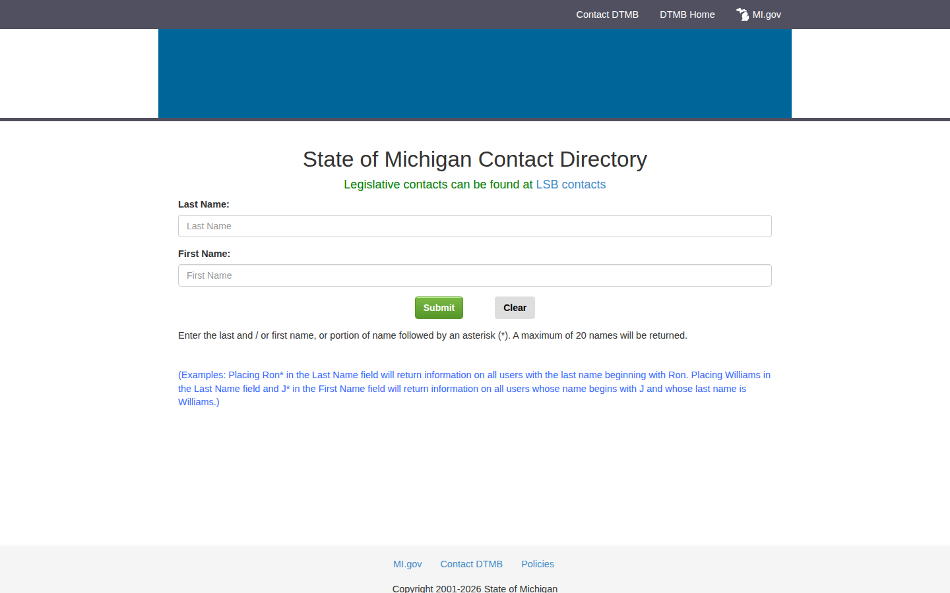
Task: Open MI.gov text link in top bar
Action: [x=767, y=14]
